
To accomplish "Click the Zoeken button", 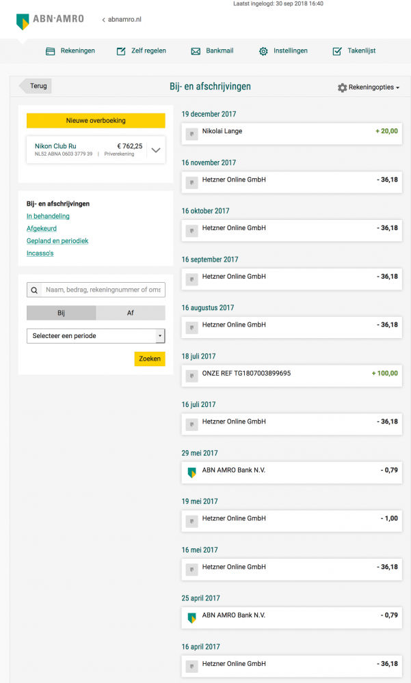I will coord(150,359).
